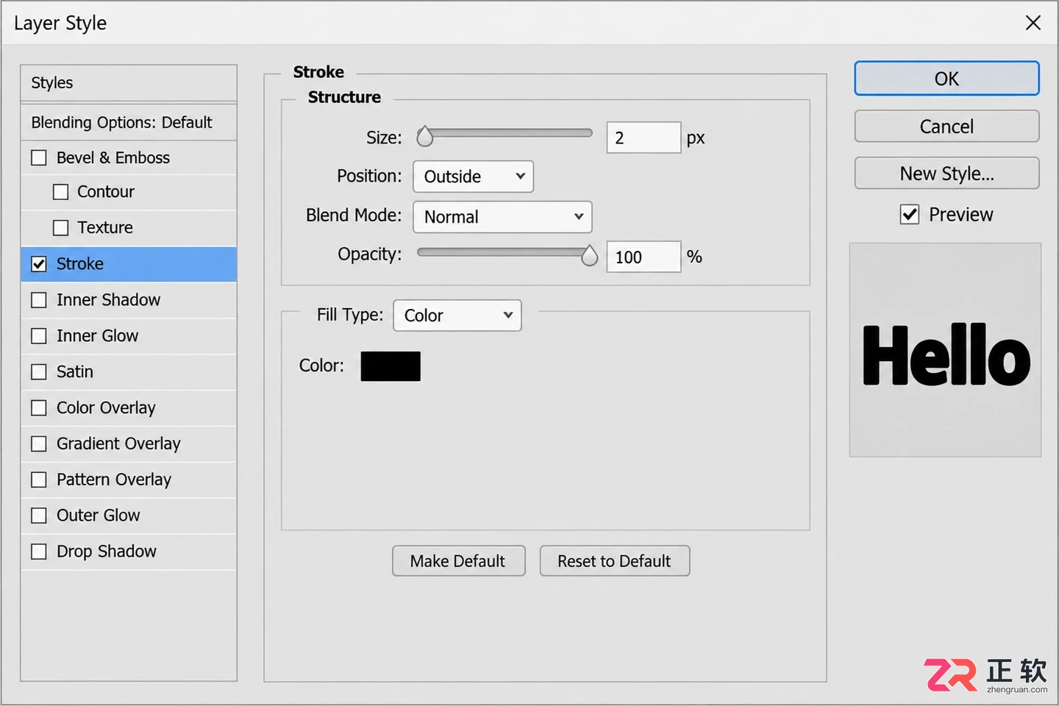This screenshot has height=706, width=1059.
Task: Select Blending Options: Default entry
Action: 129,122
